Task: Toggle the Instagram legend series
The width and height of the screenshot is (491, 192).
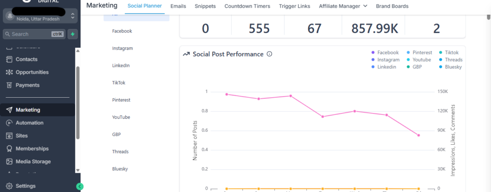Action: pyautogui.click(x=386, y=60)
